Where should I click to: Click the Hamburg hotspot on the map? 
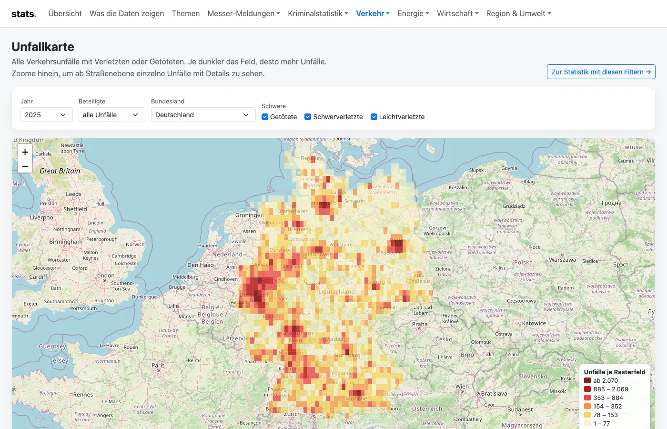click(325, 205)
